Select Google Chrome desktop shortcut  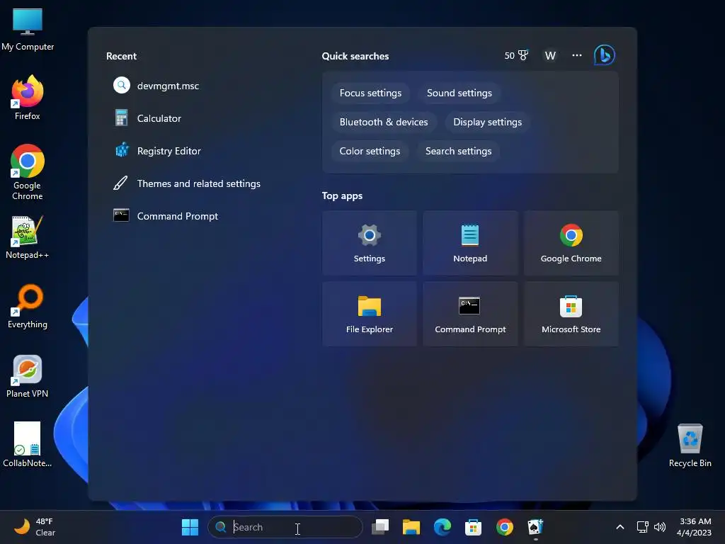[x=28, y=172]
